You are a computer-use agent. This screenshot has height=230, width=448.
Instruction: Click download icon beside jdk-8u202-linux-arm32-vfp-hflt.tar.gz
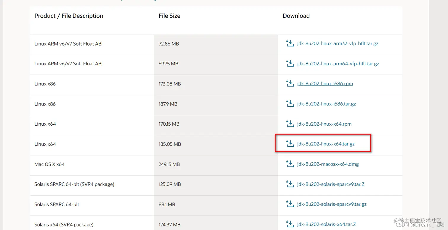pos(290,43)
